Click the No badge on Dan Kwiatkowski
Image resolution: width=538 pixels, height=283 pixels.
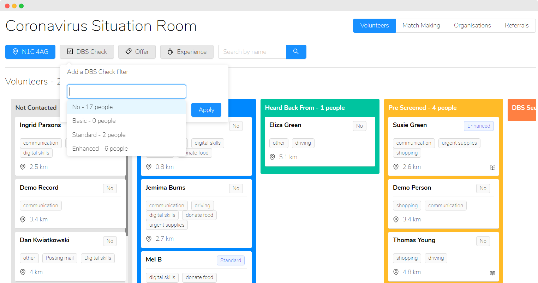[110, 241]
